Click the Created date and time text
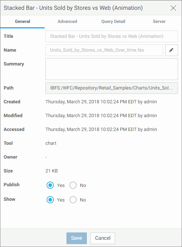This screenshot has height=247, width=182. 101,102
